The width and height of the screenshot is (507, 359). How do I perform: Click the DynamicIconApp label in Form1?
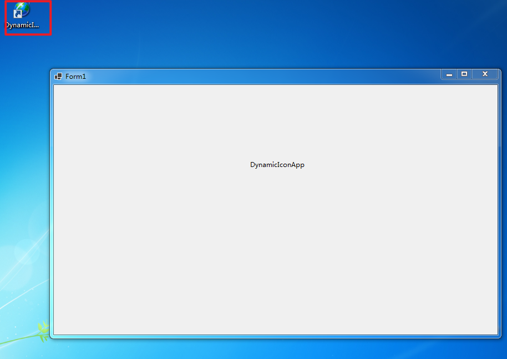click(x=277, y=165)
